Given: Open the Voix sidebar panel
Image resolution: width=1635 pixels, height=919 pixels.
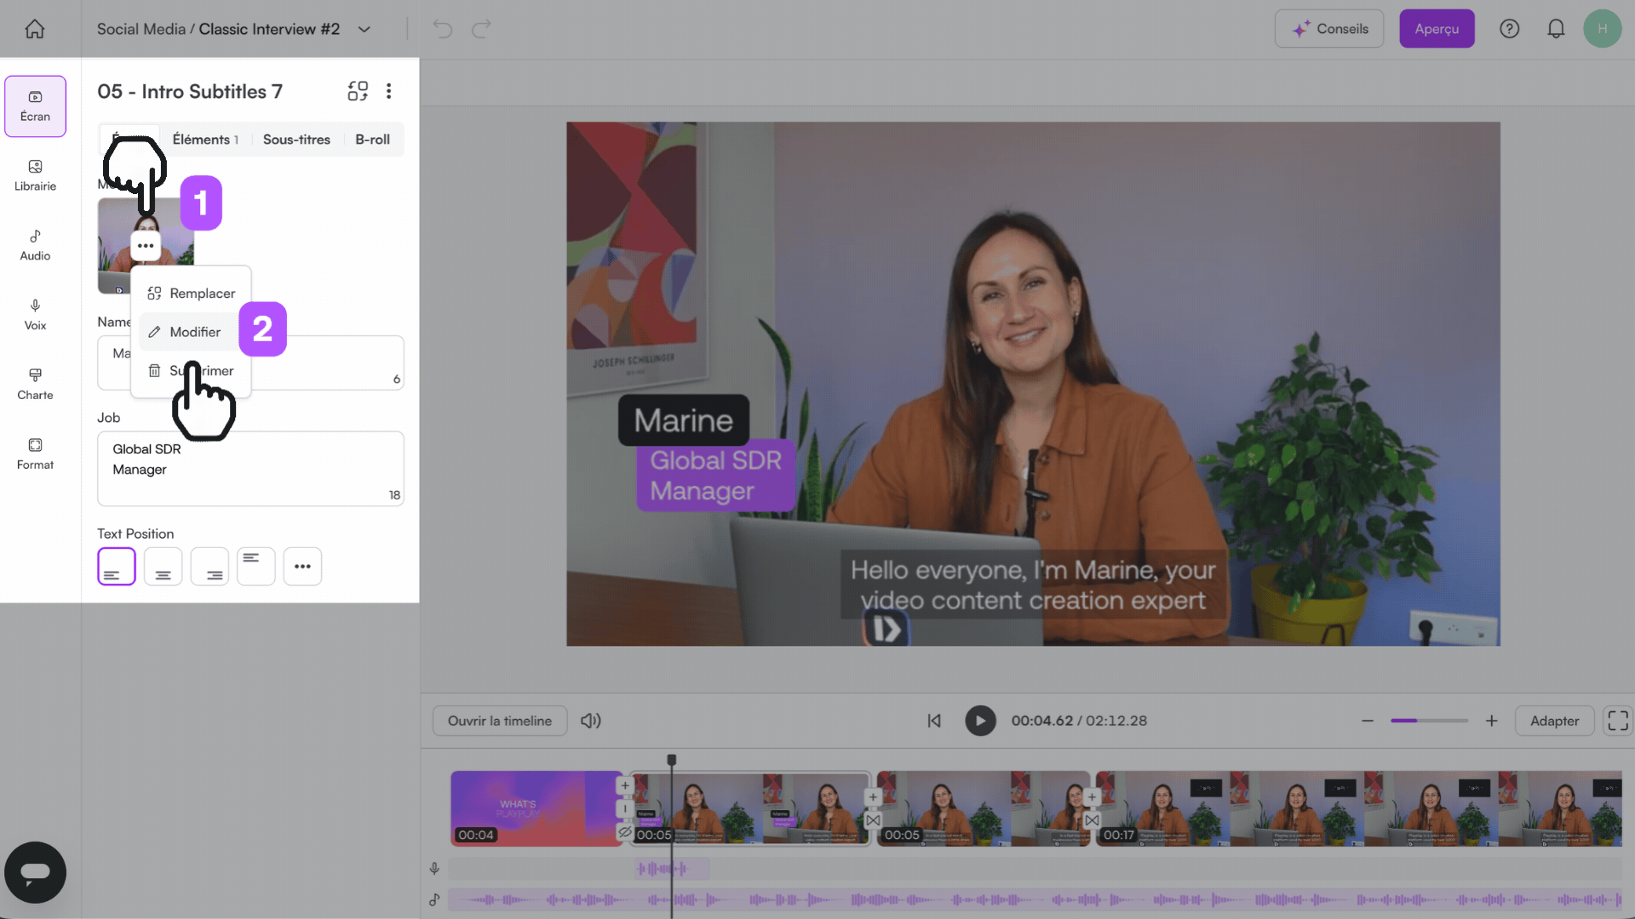Looking at the screenshot, I should click(35, 316).
